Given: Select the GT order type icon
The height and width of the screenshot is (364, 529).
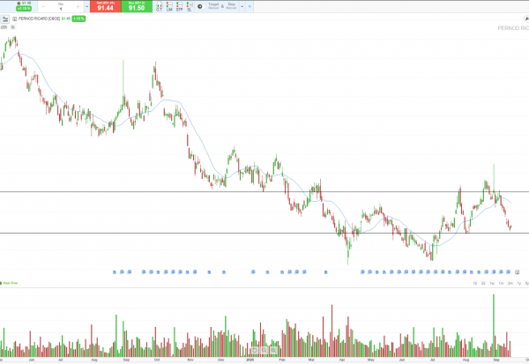Looking at the screenshot, I should pos(159,7).
